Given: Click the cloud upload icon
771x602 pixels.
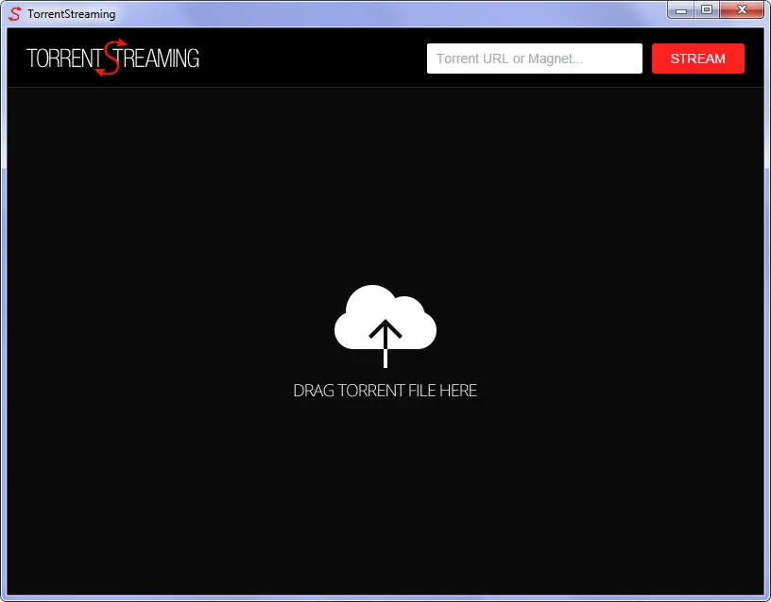Looking at the screenshot, I should point(385,316).
